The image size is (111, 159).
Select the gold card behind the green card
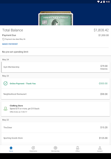pos(55,12)
